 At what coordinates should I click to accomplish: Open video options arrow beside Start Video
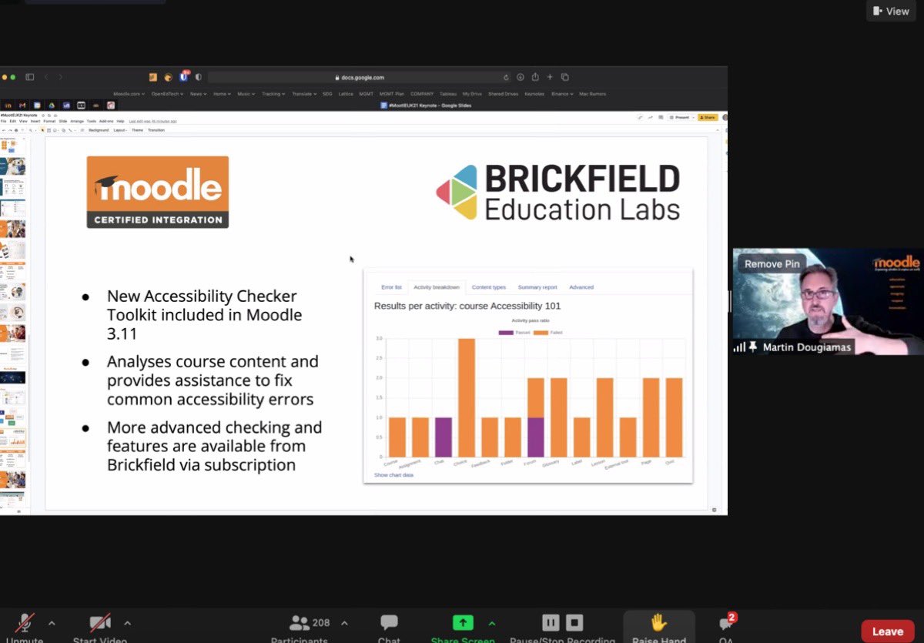[127, 623]
